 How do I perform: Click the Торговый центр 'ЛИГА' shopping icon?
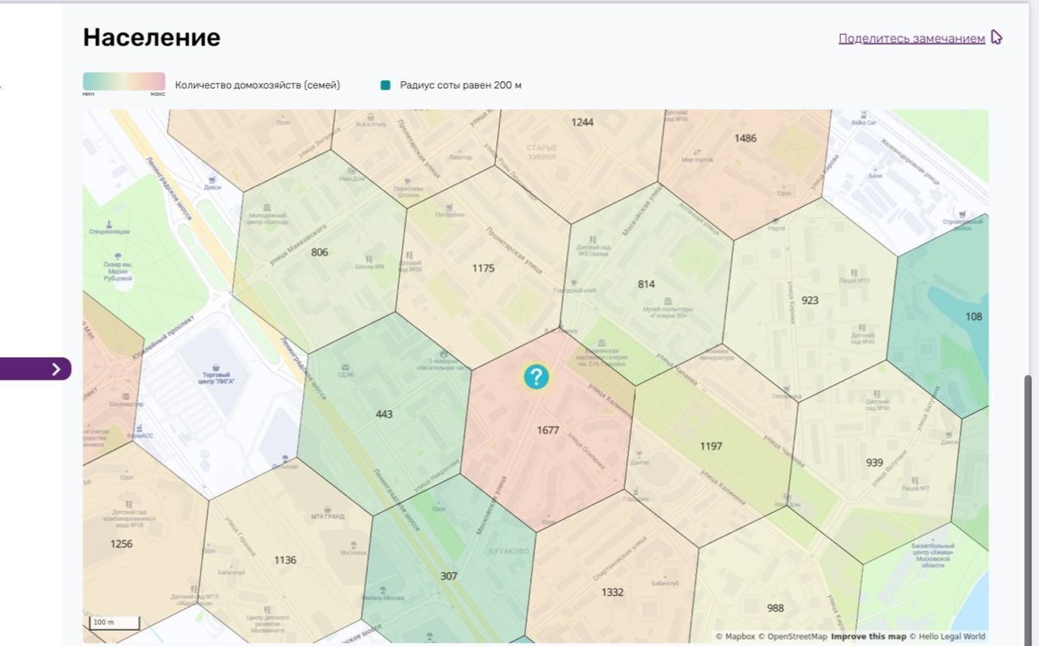tap(214, 367)
